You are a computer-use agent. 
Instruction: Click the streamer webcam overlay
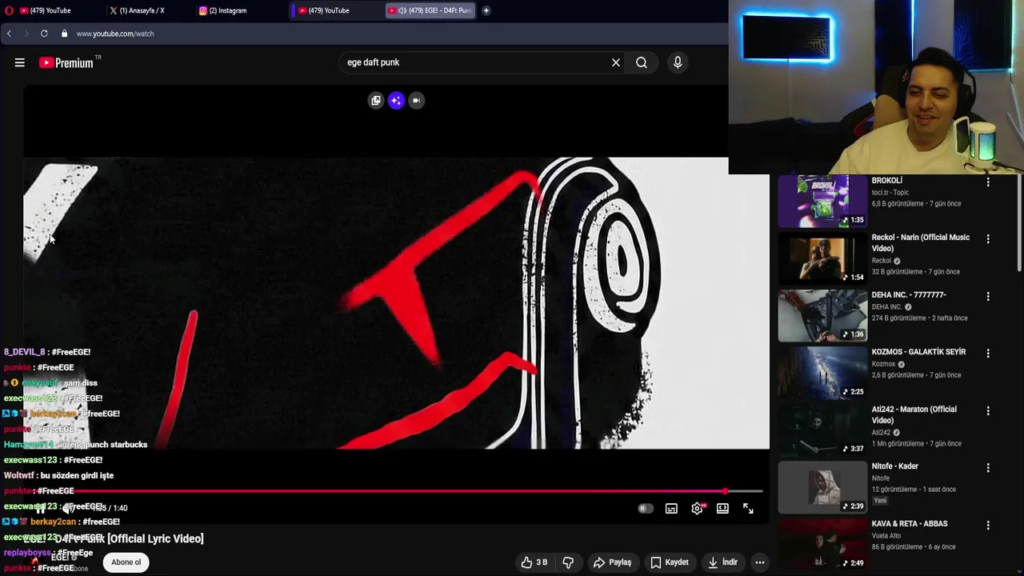tap(876, 87)
